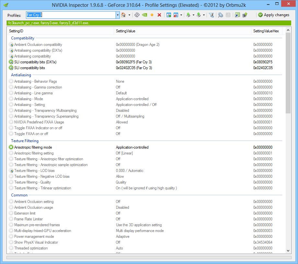Select the Antialiasing group header
298x264 pixels.
(x=21, y=75)
